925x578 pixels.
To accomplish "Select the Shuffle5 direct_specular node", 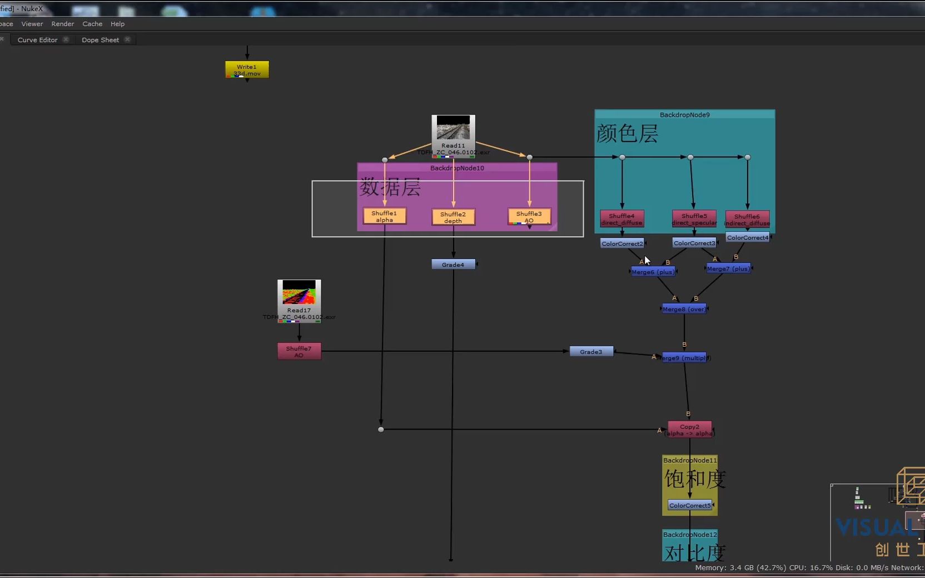I will (694, 219).
